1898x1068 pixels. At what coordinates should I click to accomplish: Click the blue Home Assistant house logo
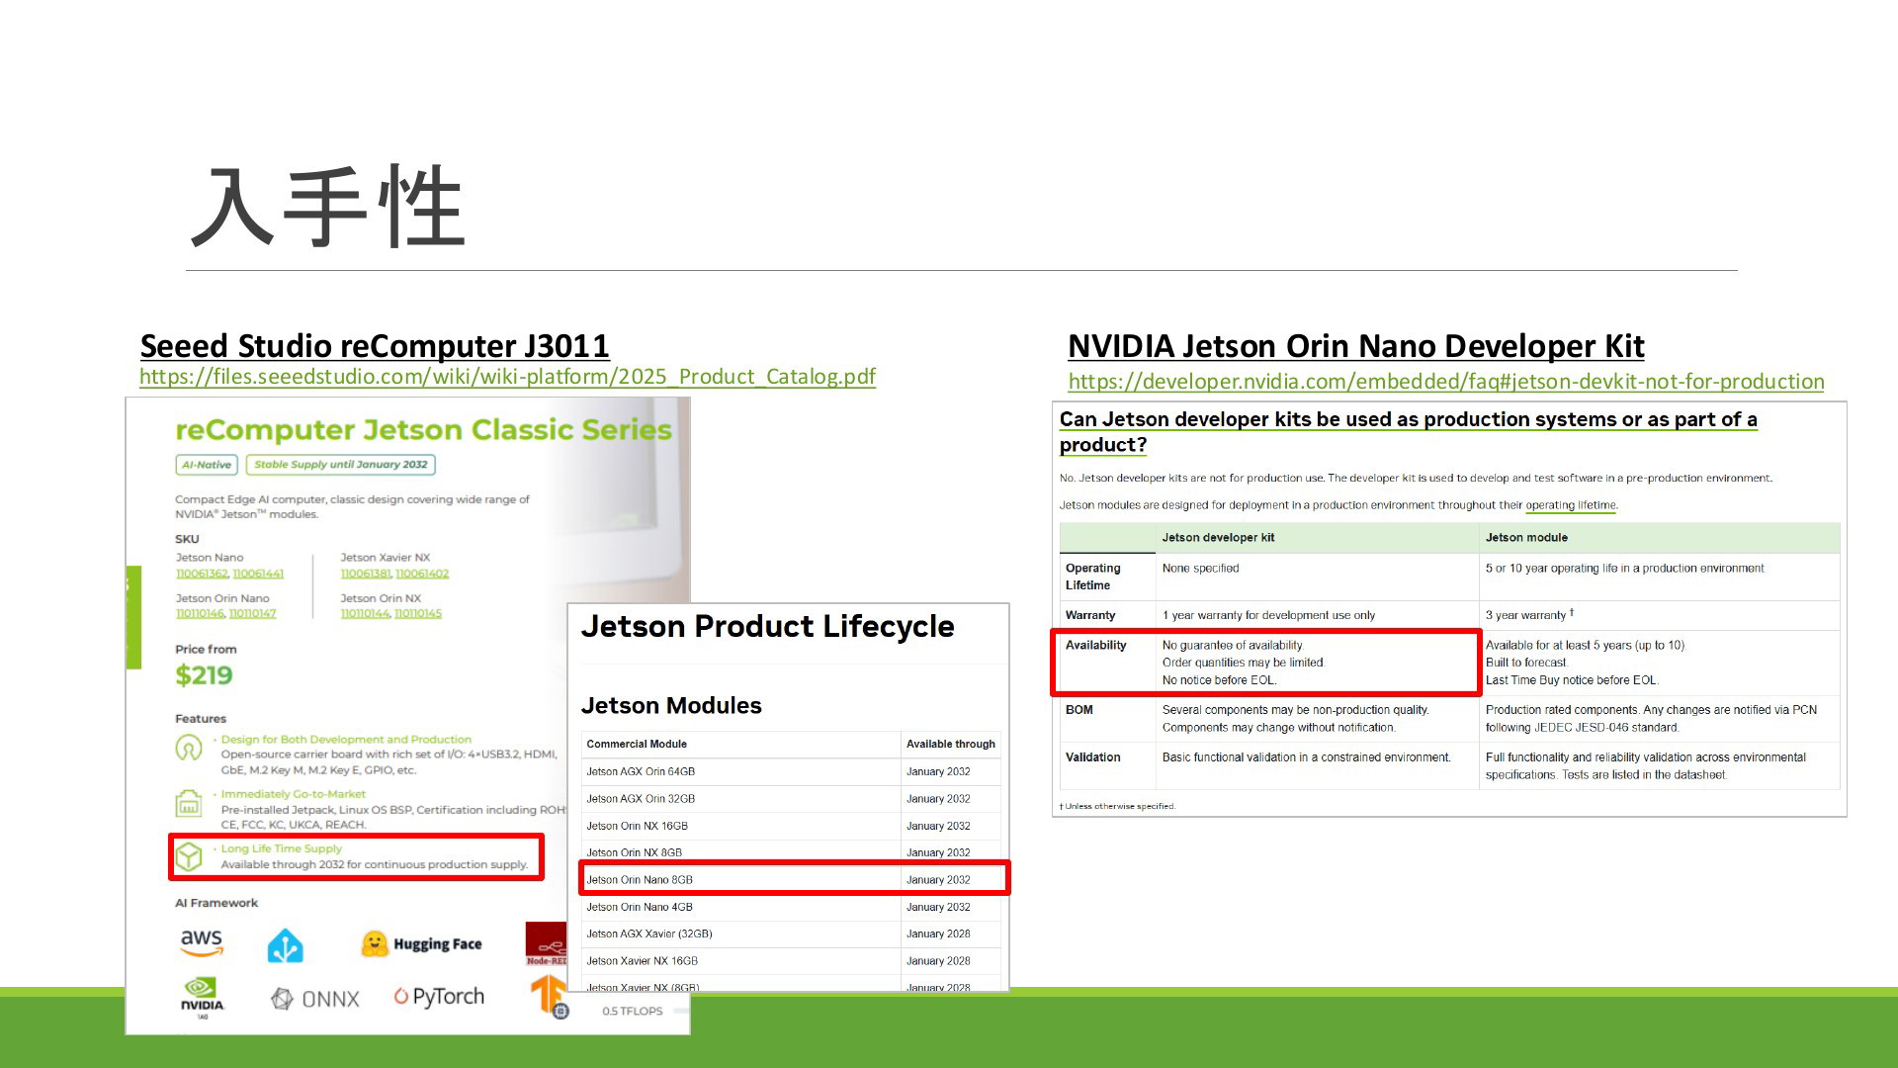pyautogui.click(x=286, y=946)
